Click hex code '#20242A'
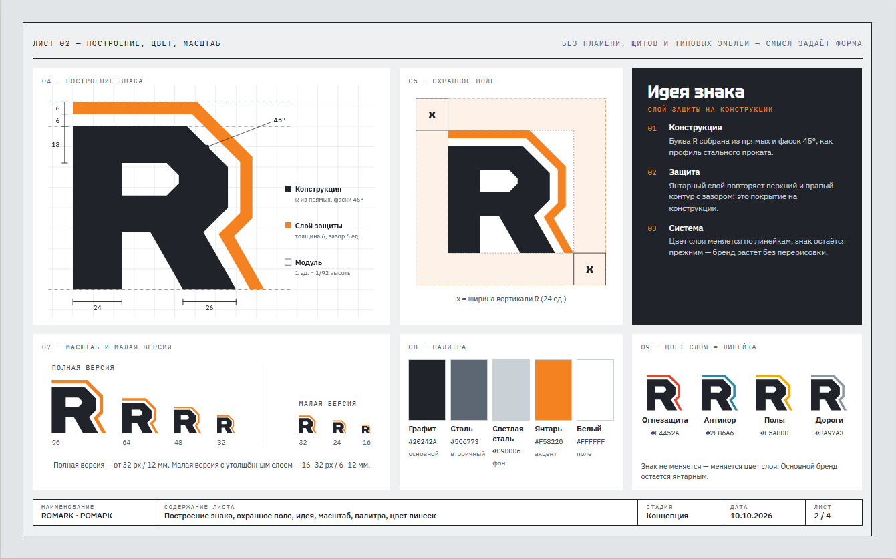This screenshot has width=896, height=559. [422, 441]
